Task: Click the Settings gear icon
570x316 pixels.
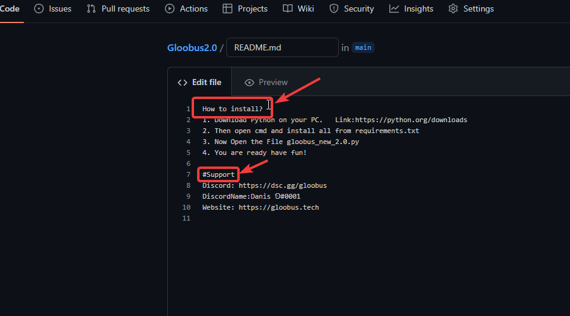Action: tap(453, 9)
